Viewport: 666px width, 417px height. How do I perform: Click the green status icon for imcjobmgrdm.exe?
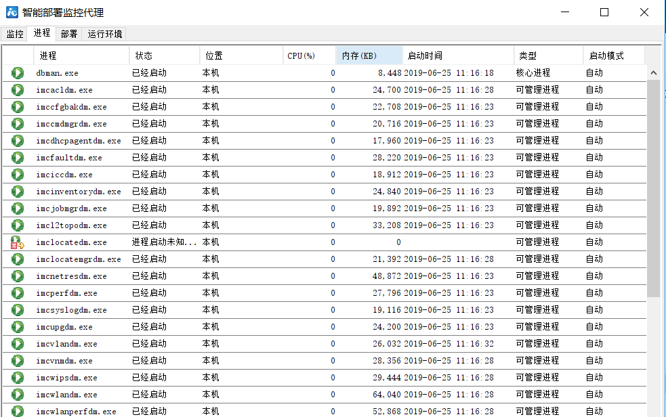point(18,208)
